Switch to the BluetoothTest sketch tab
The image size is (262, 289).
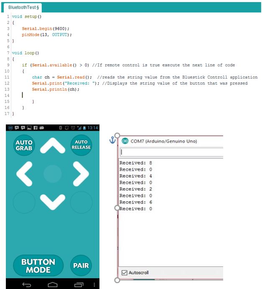(23, 8)
